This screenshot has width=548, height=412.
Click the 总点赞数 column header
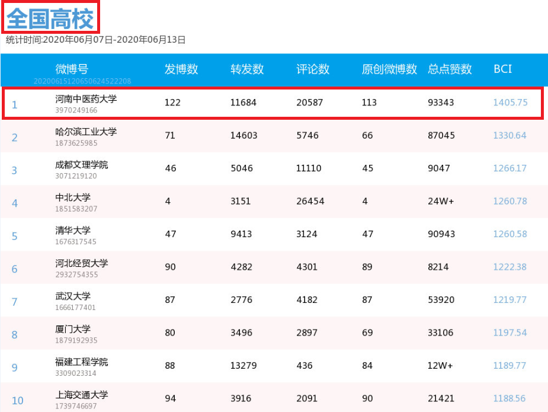coord(450,69)
